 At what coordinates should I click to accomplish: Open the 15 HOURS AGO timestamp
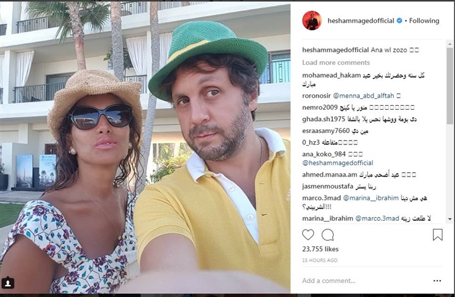(320, 260)
